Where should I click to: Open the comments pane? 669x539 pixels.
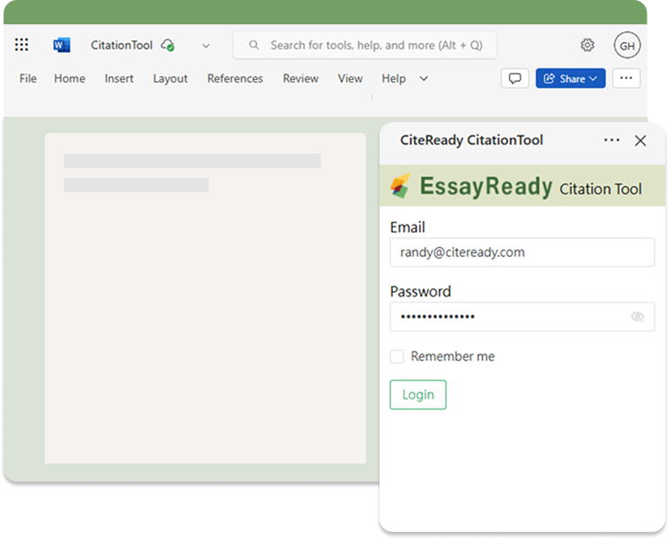point(514,78)
